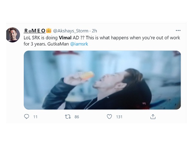Screen dimensions: 193x145
Task: Click the crown emoji beside the display name
Action: coord(49,31)
